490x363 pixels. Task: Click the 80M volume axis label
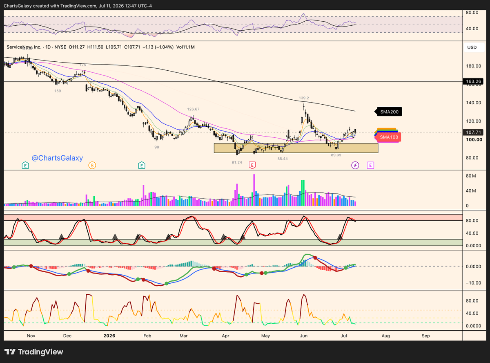tap(471, 176)
